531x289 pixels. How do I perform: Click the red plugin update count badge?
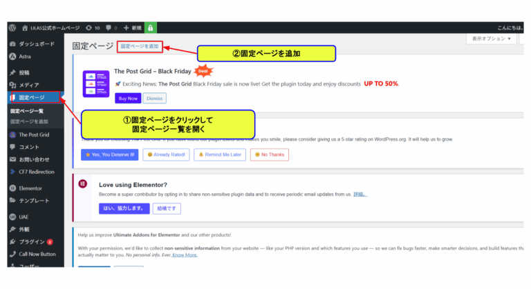pos(50,242)
